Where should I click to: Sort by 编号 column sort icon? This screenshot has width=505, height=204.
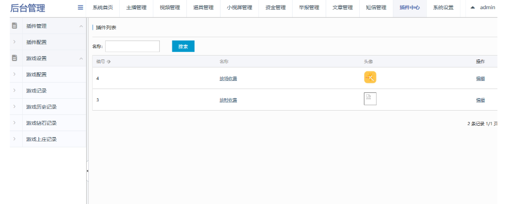click(x=109, y=62)
